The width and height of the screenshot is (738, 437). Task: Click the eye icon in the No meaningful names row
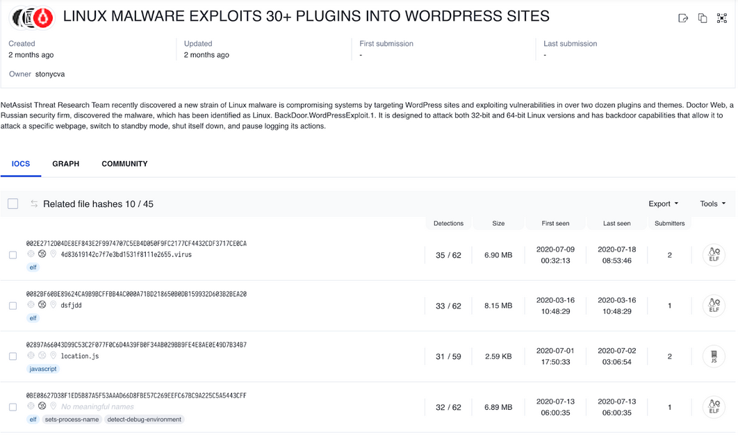pos(31,406)
